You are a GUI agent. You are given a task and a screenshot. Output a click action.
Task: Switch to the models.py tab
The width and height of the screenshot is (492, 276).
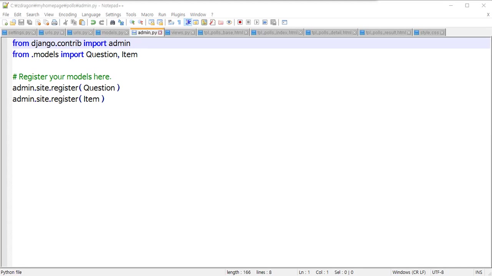112,33
